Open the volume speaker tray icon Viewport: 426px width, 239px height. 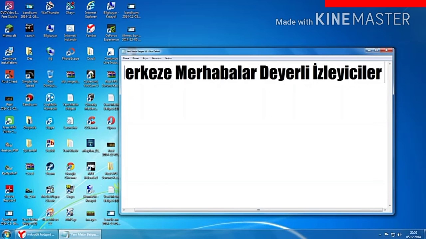399,235
